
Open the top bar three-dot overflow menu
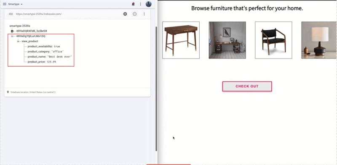click(141, 4)
